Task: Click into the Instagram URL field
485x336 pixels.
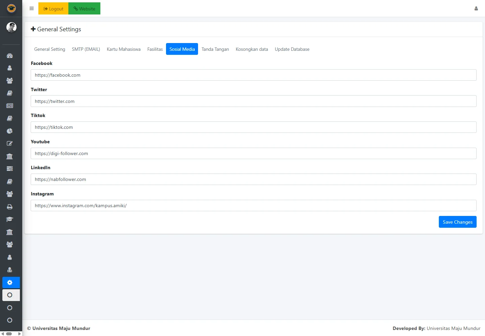Action: (253, 206)
